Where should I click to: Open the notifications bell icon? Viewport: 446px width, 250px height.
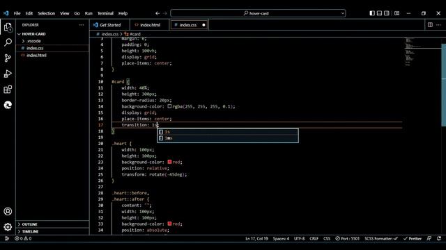pyautogui.click(x=439, y=239)
